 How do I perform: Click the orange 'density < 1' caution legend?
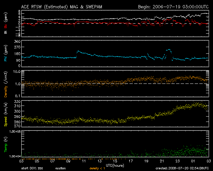coord(96,168)
